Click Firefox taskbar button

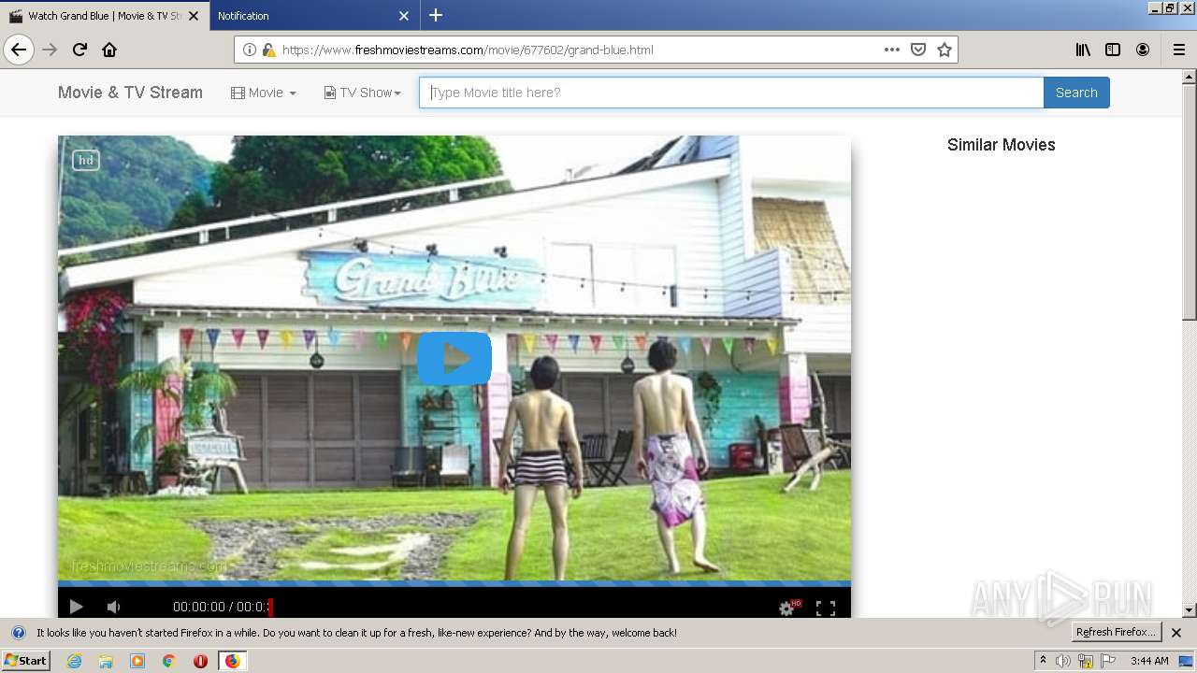pyautogui.click(x=232, y=661)
